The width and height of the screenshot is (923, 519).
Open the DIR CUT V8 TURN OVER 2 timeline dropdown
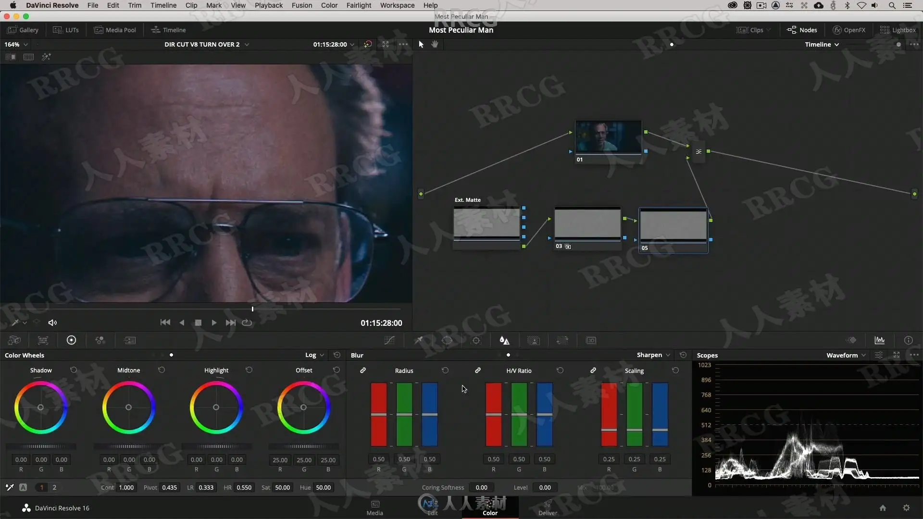[207, 44]
